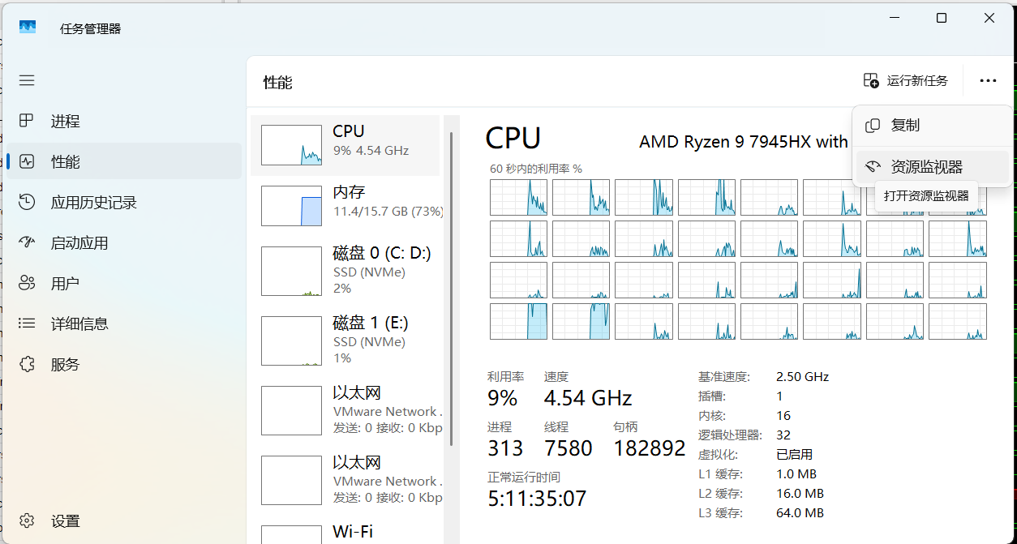This screenshot has height=544, width=1017.
Task: Open the 详细信息 list icon in sidebar
Action: tap(27, 323)
